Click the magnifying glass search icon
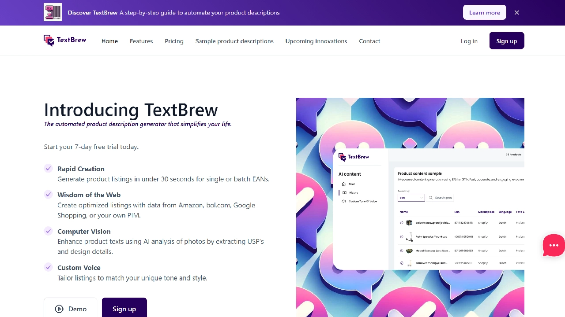 (431, 198)
